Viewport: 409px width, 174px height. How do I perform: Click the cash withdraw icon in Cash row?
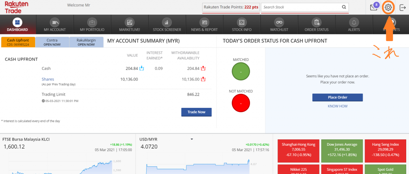click(x=203, y=68)
